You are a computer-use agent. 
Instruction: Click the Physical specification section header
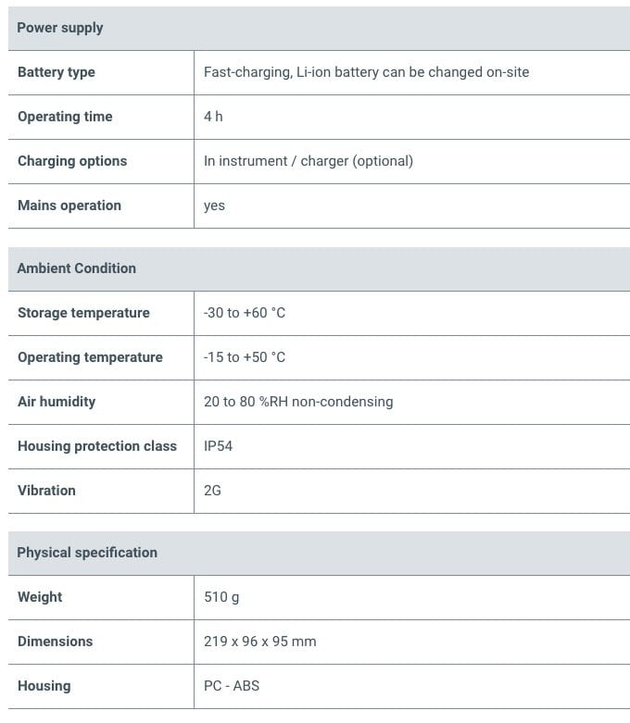click(x=87, y=553)
